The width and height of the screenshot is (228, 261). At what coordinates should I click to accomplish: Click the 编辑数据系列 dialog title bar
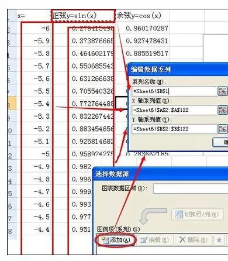pyautogui.click(x=178, y=69)
